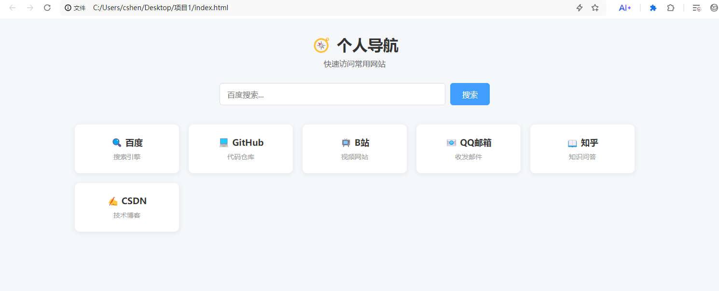Click the lightning bolt icon in address bar

tap(580, 8)
